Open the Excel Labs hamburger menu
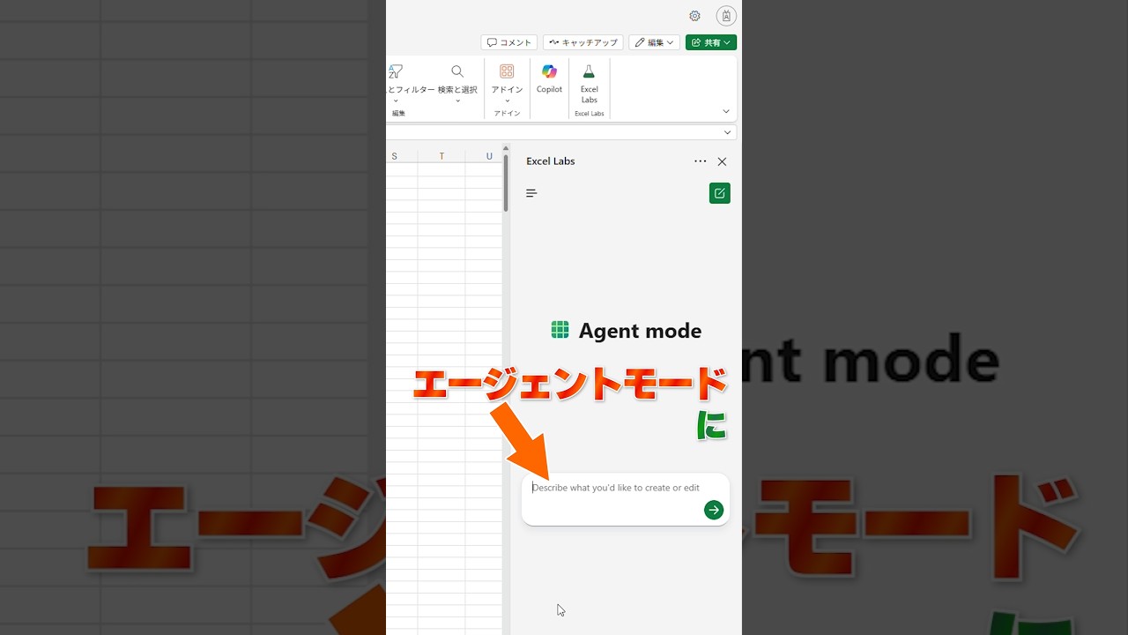The width and height of the screenshot is (1128, 635). pyautogui.click(x=531, y=193)
